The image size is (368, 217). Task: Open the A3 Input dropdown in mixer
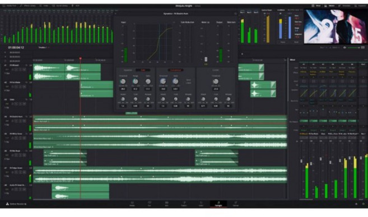pos(323,68)
